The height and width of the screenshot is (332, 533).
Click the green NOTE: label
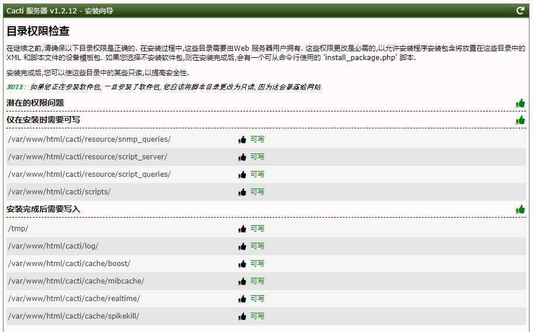pyautogui.click(x=16, y=87)
